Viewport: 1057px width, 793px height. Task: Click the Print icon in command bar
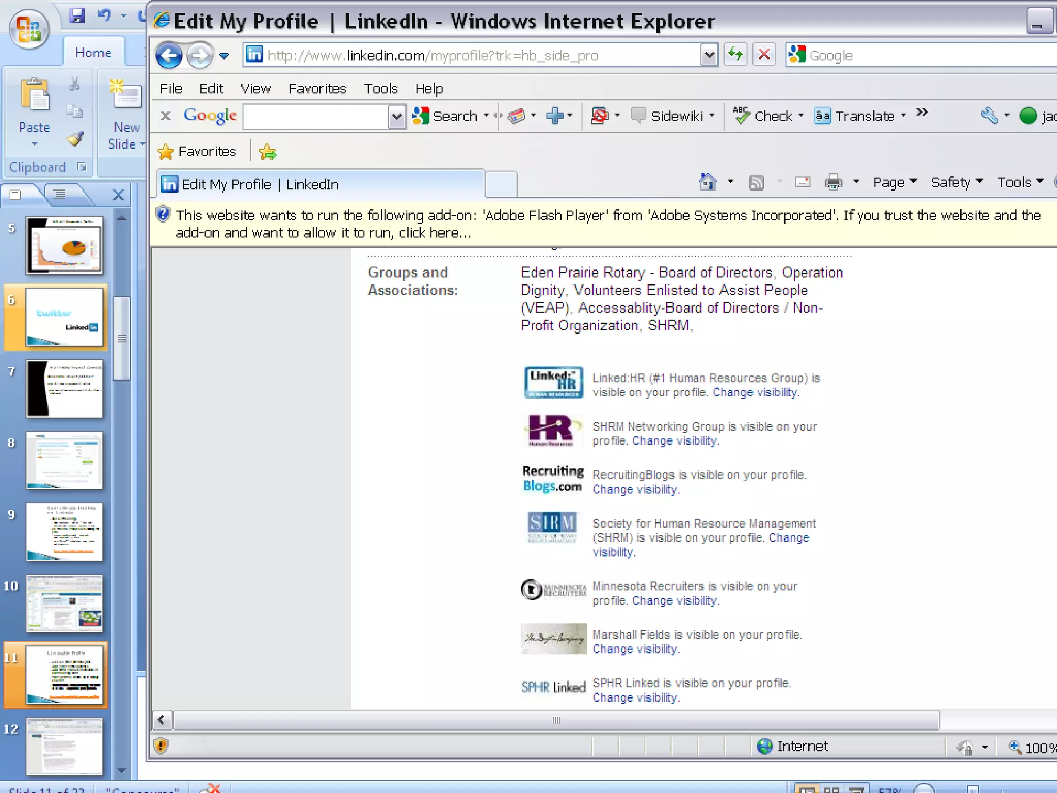tap(833, 182)
